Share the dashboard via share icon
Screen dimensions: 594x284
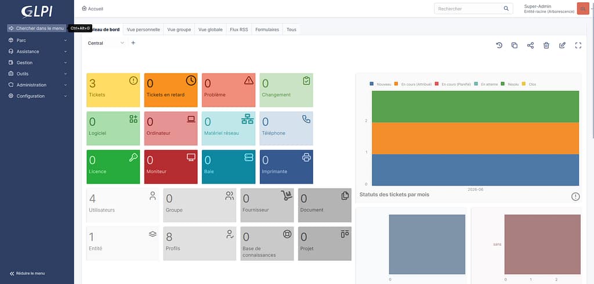tap(530, 45)
